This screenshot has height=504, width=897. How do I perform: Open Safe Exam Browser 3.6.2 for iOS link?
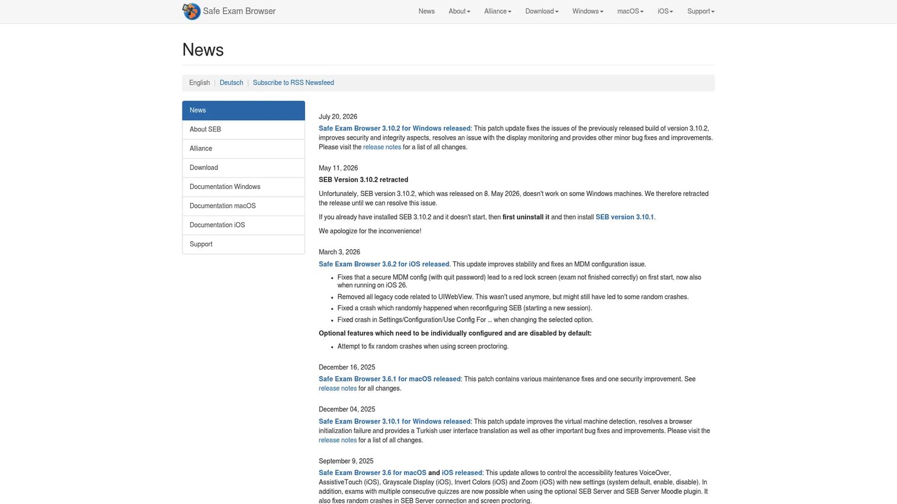[x=384, y=265]
